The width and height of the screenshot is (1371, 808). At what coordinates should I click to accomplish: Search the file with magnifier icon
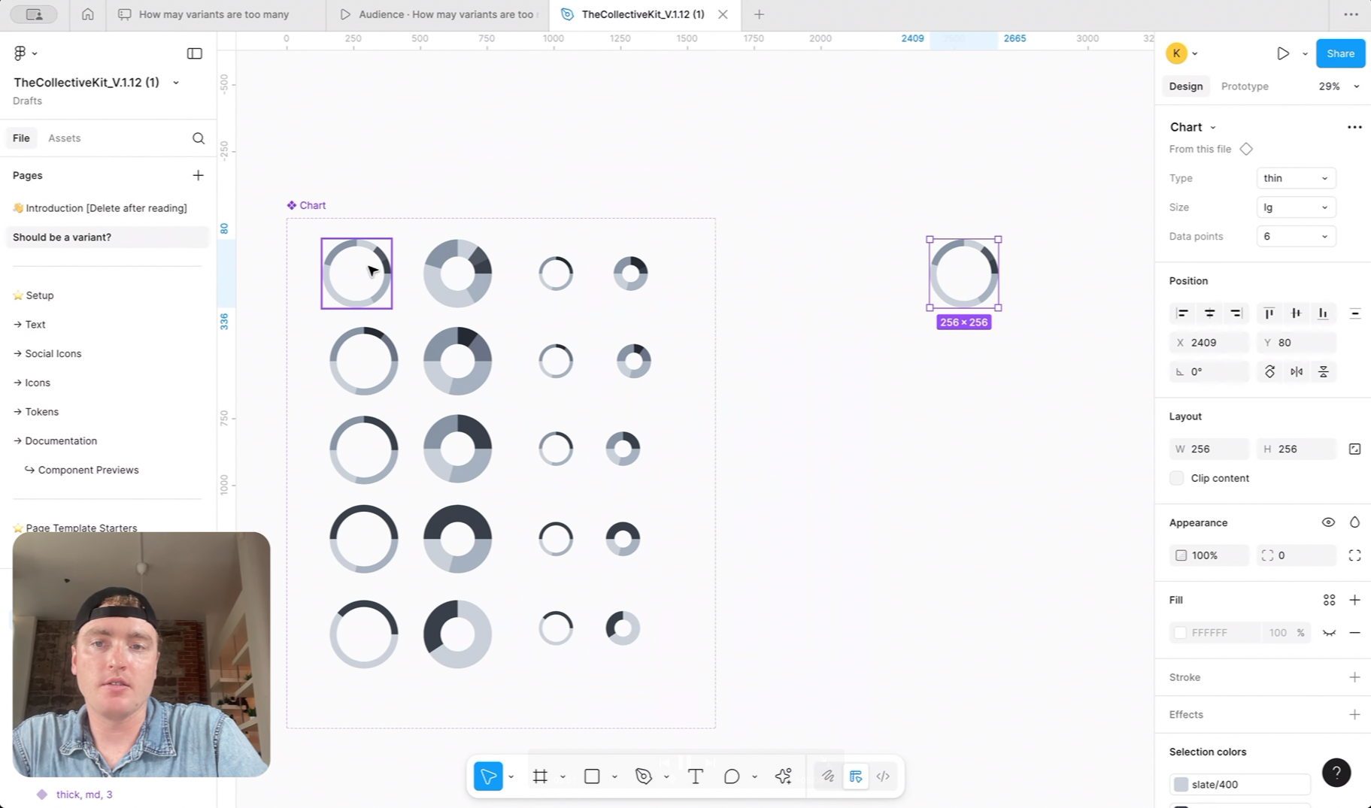click(x=199, y=138)
